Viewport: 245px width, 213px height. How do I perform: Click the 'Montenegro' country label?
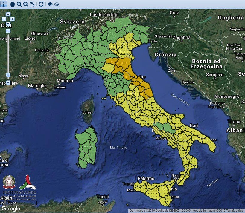[x=227, y=96]
